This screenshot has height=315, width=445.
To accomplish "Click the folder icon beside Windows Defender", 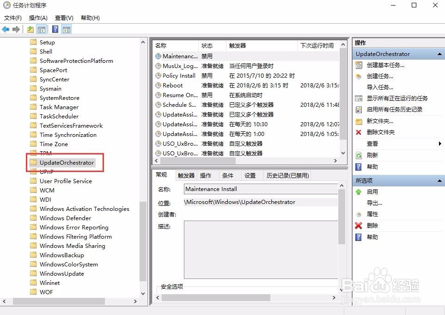I will click(33, 218).
